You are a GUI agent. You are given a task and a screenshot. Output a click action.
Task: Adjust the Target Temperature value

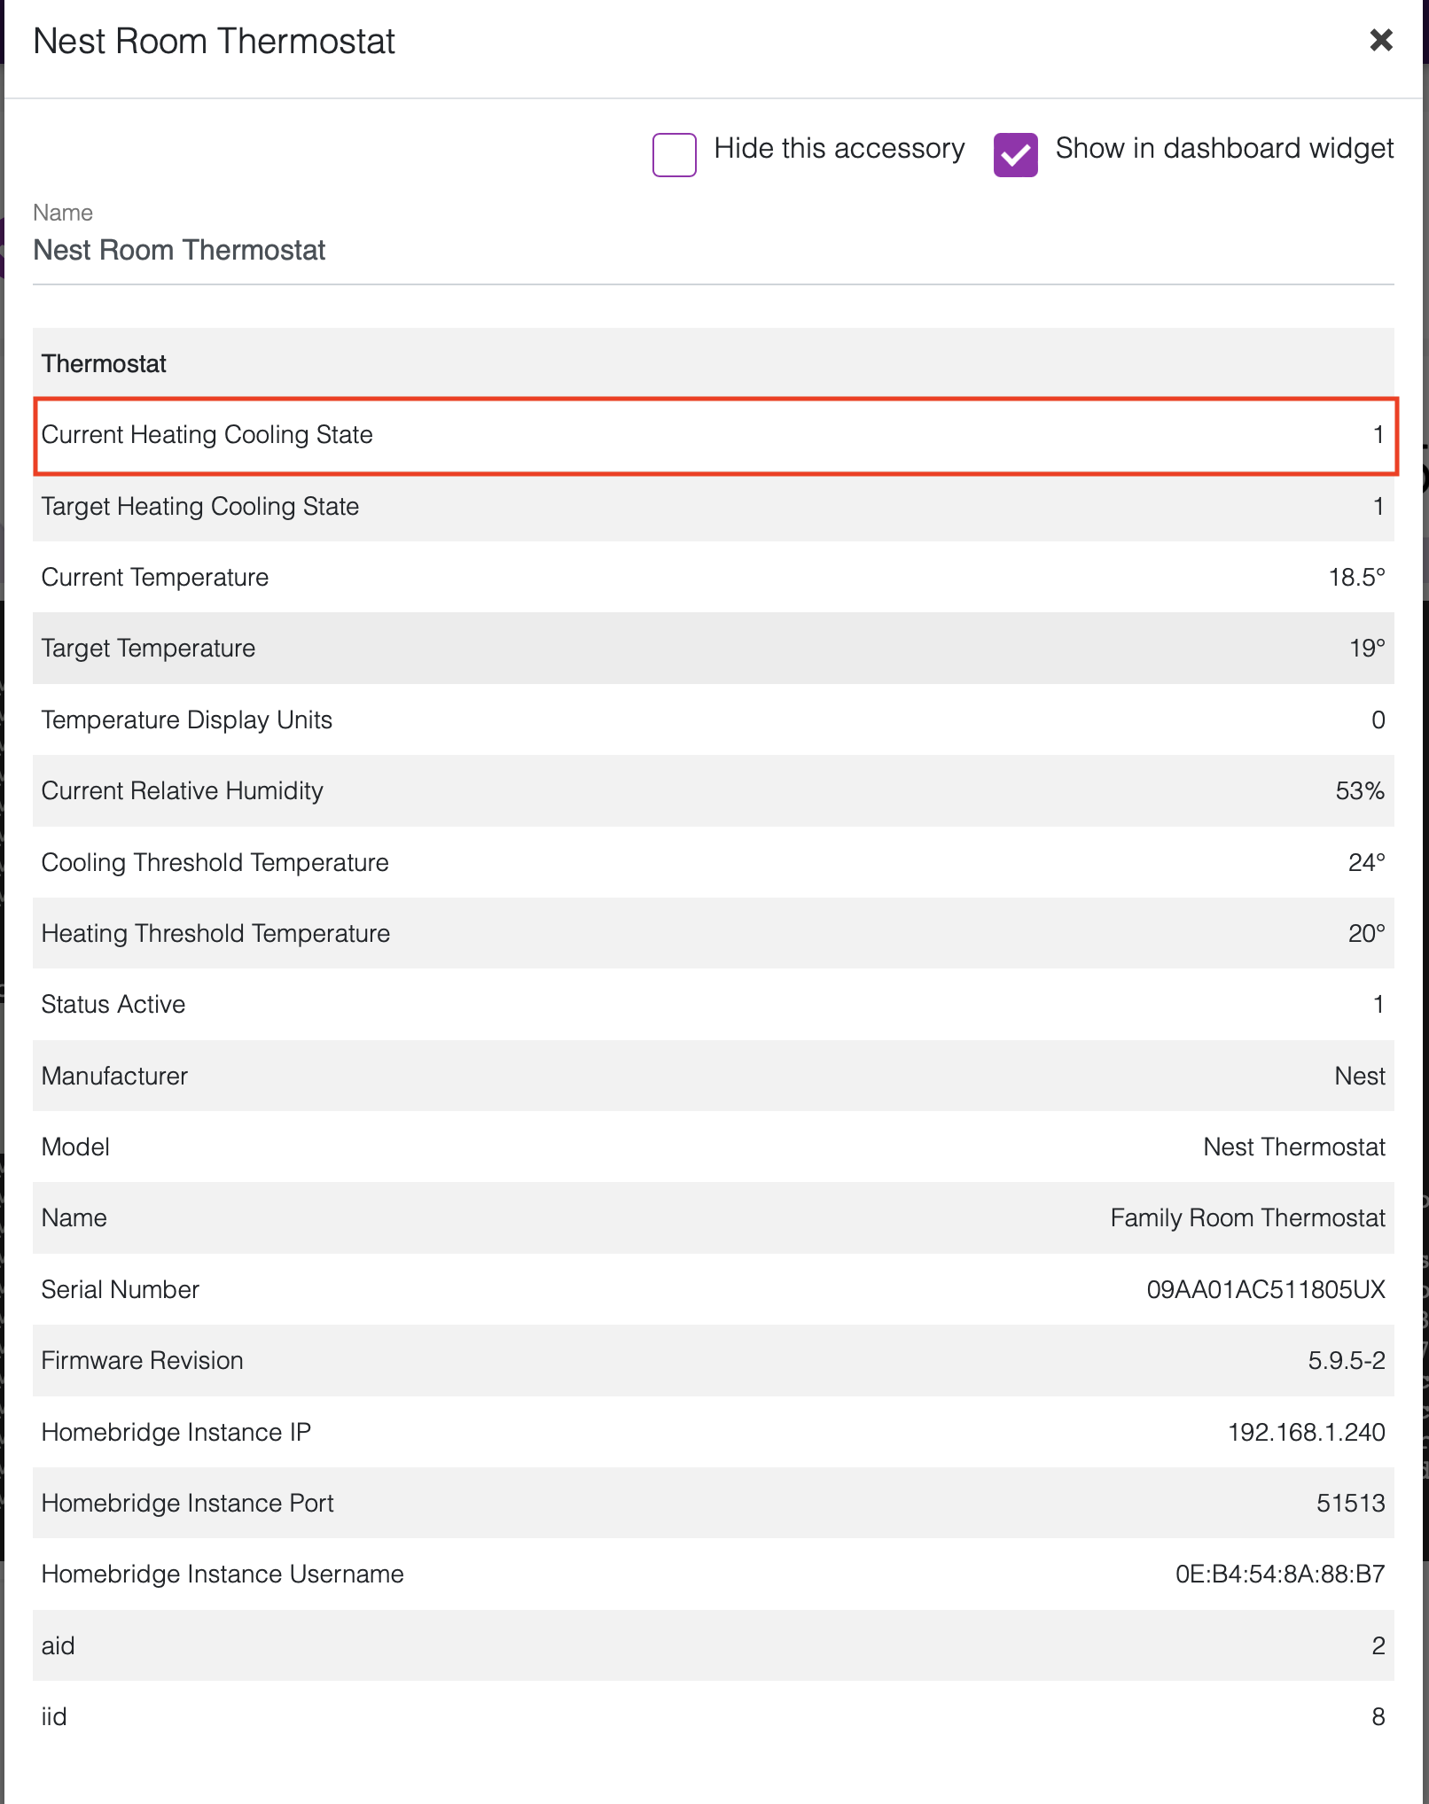coord(1367,648)
